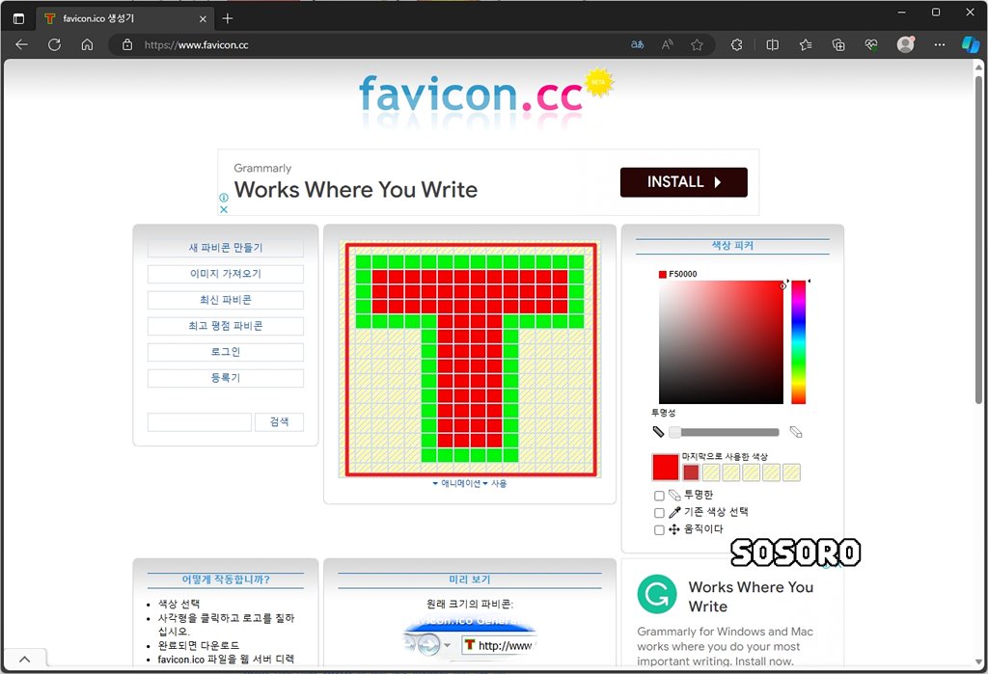988x674 pixels.
Task: Click the 검색 search button
Action: (279, 422)
